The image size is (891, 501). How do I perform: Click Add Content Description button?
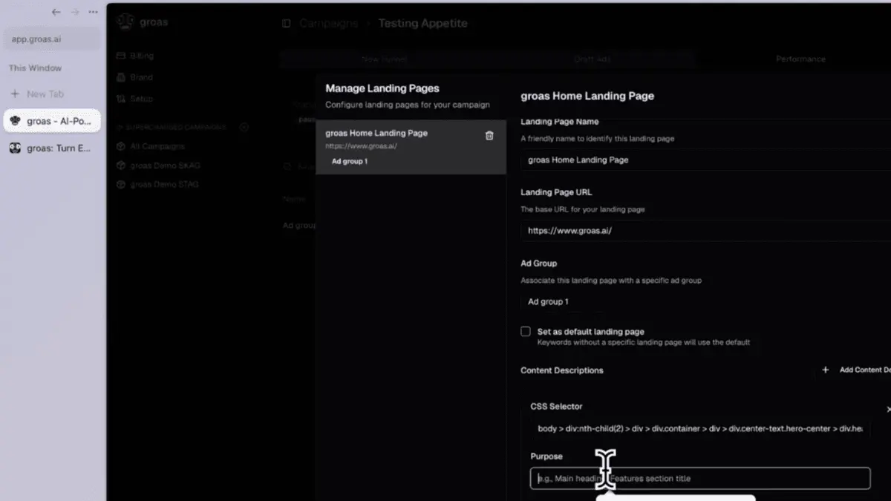point(855,370)
